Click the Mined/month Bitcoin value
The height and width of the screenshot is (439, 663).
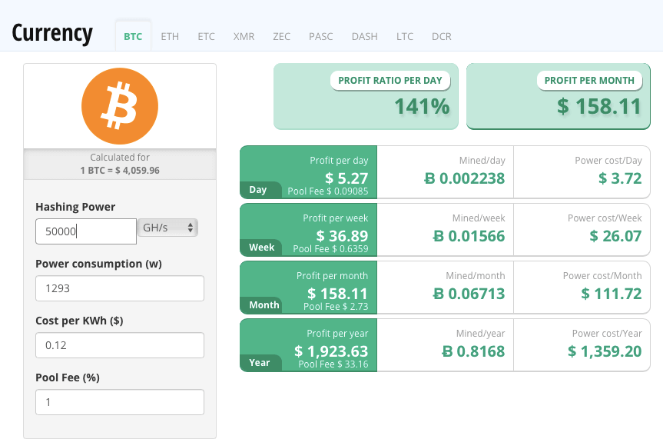tap(469, 293)
